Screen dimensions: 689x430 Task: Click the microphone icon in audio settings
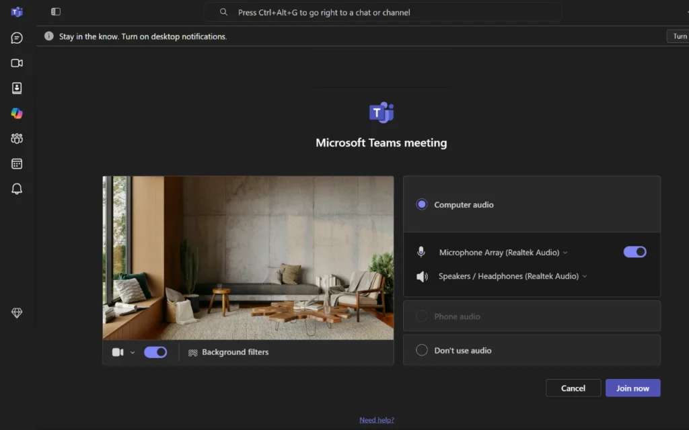[421, 252]
